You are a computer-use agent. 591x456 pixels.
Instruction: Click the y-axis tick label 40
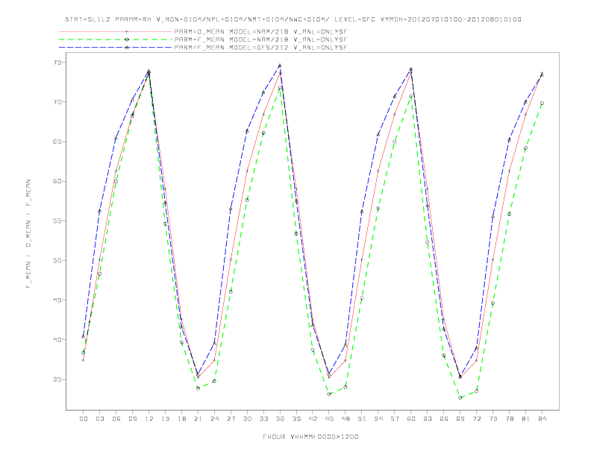[x=57, y=339]
